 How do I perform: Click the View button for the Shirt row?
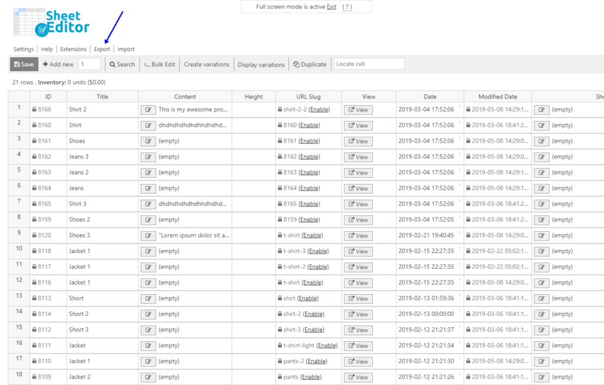[357, 126]
